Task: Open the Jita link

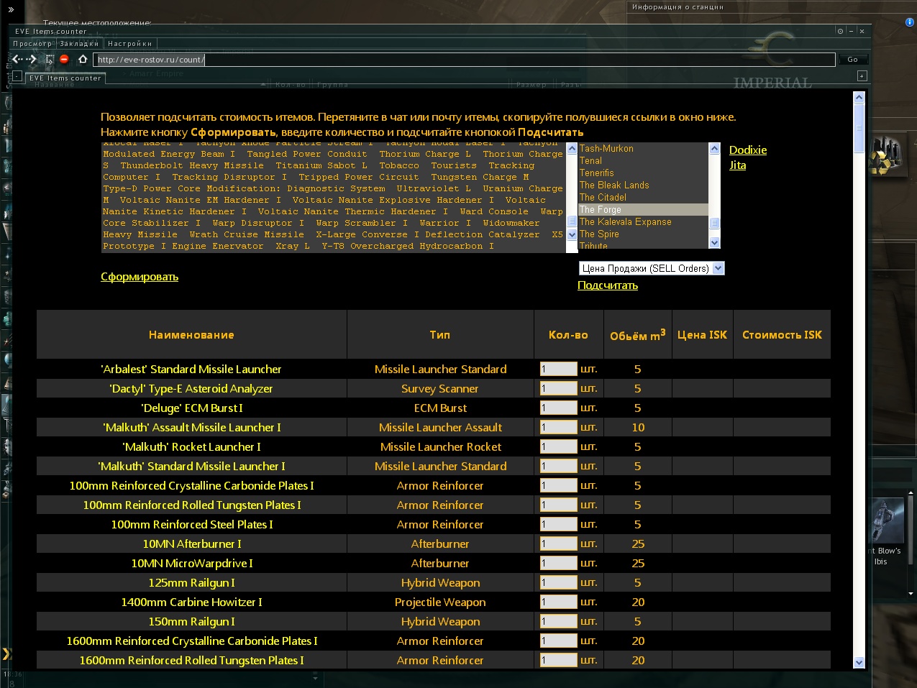Action: [x=737, y=165]
